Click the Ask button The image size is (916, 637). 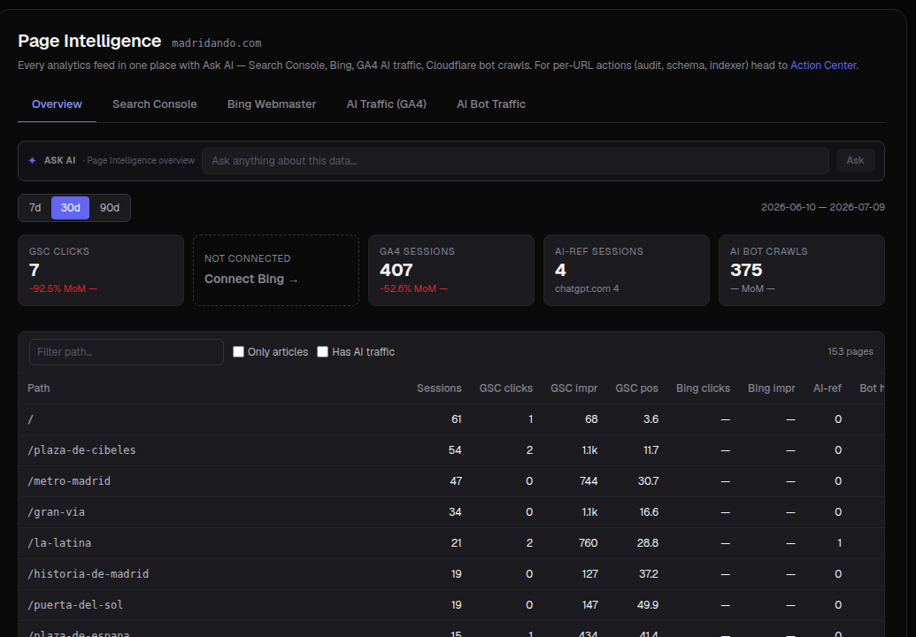click(x=855, y=160)
